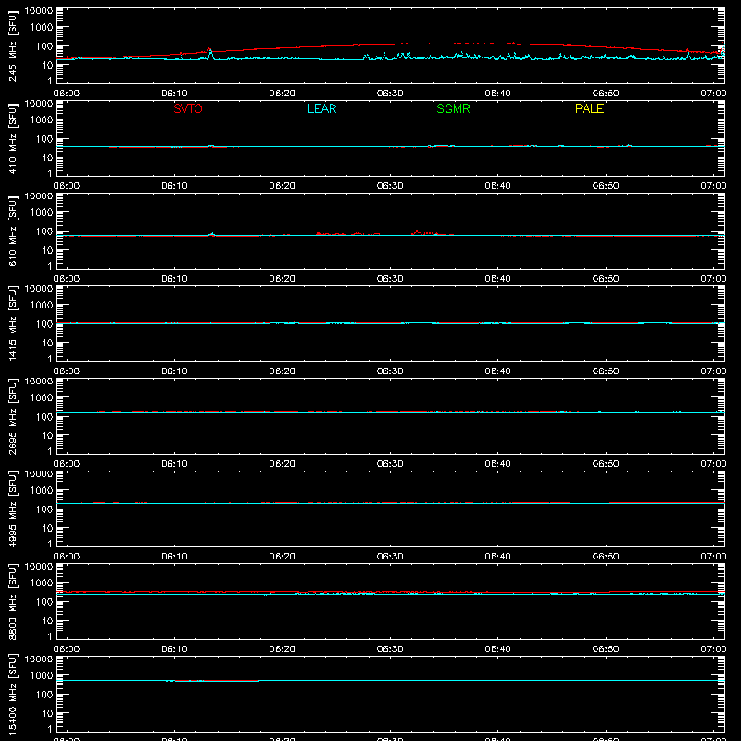The height and width of the screenshot is (741, 741).
Task: Click the 06:10 time label under 245 MHz plot
Action: (x=174, y=94)
